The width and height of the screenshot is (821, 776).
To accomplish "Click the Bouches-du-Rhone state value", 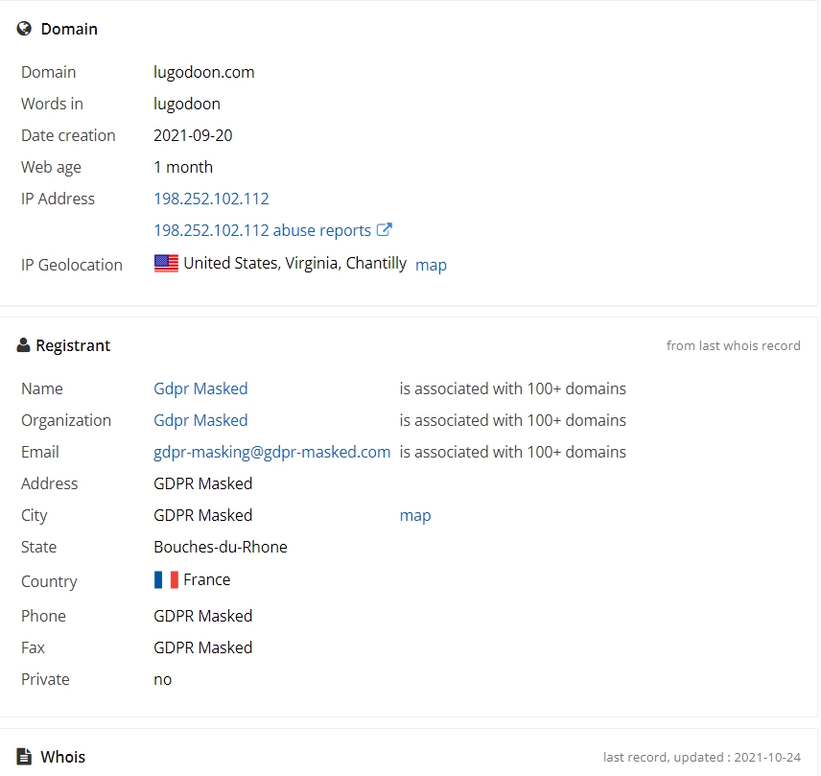I will tap(221, 547).
